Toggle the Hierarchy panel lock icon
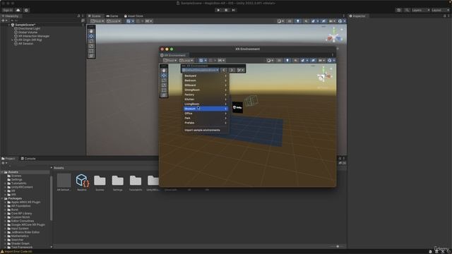 (x=78, y=16)
